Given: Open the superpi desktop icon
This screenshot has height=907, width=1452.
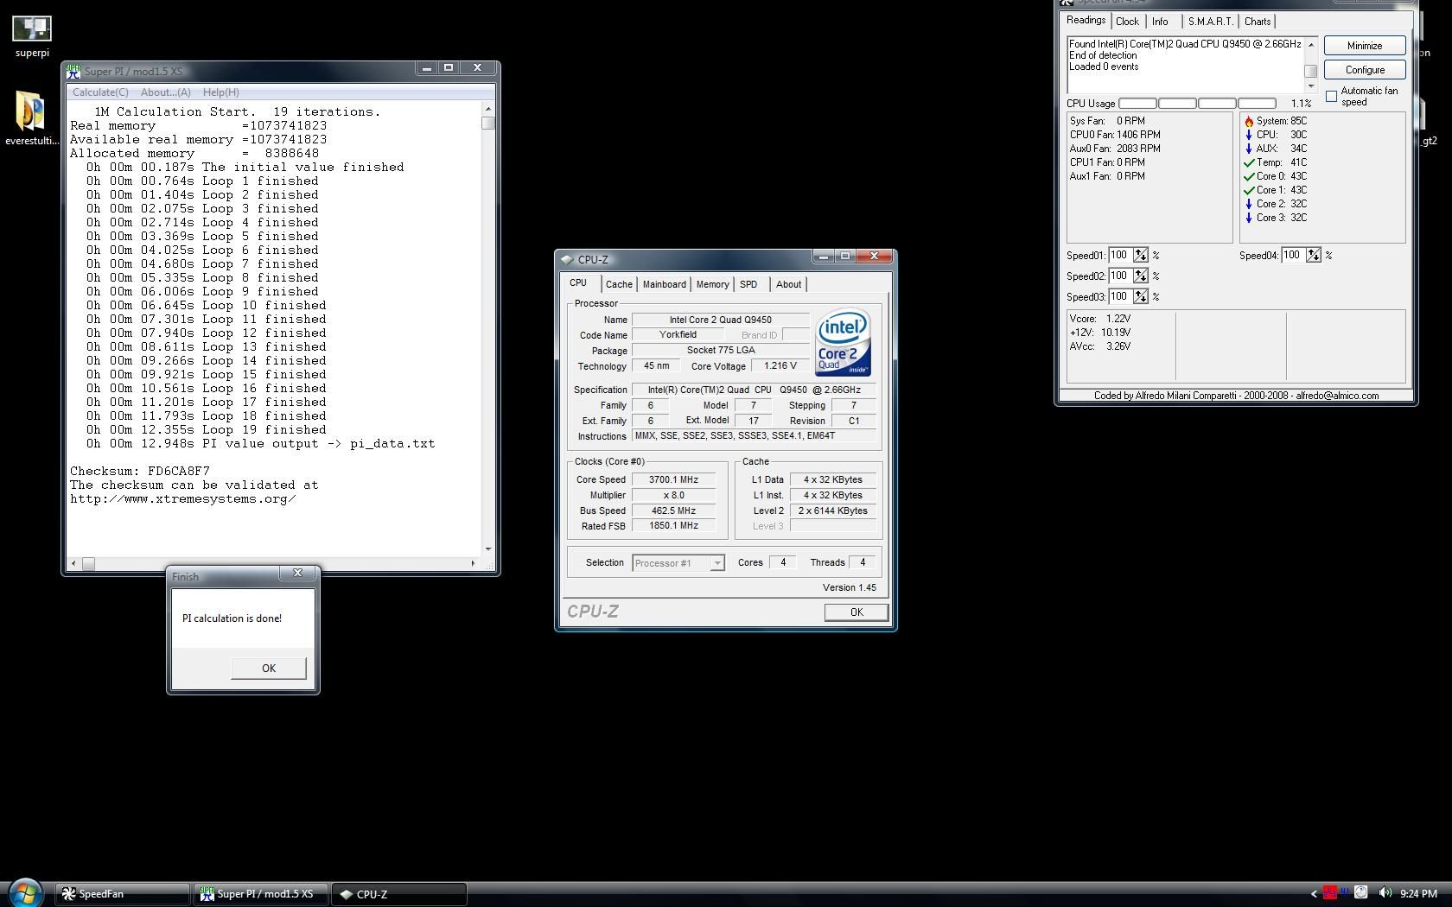Looking at the screenshot, I should 32,35.
